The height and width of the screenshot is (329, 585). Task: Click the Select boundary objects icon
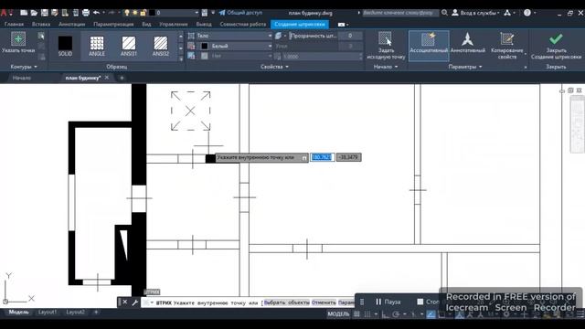(41, 36)
